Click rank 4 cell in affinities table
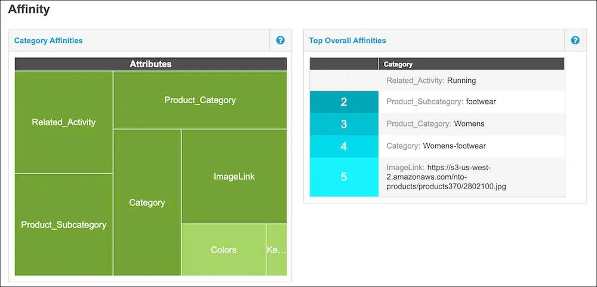 coord(344,146)
